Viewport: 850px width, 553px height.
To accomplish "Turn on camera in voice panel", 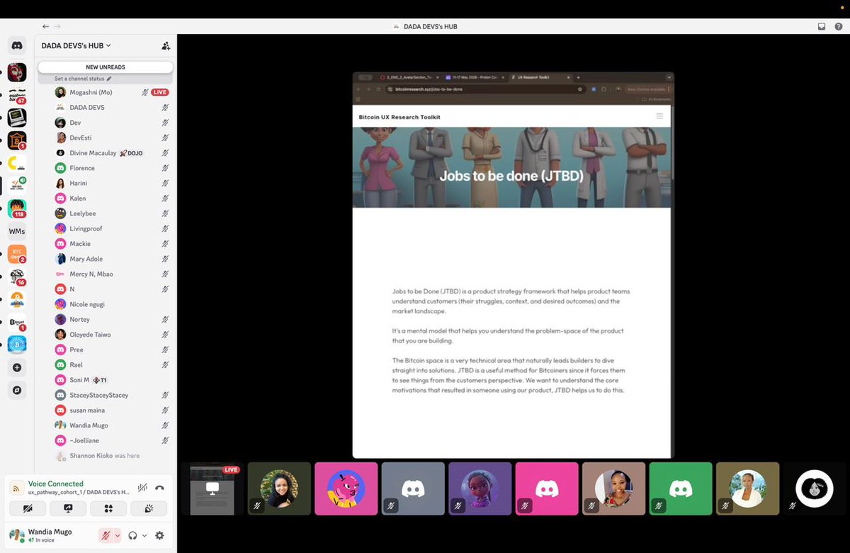I will (28, 508).
